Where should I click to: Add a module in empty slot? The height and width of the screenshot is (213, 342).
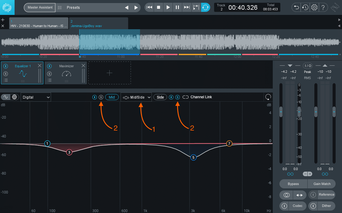tap(109, 73)
